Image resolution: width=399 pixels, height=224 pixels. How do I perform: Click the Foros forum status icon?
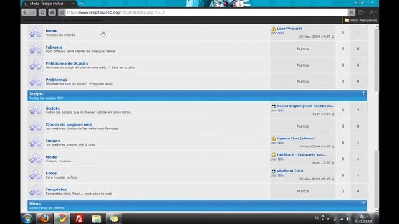click(x=36, y=175)
